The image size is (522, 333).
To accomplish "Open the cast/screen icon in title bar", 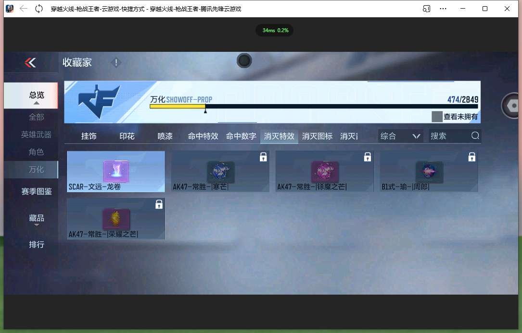I will coord(426,9).
